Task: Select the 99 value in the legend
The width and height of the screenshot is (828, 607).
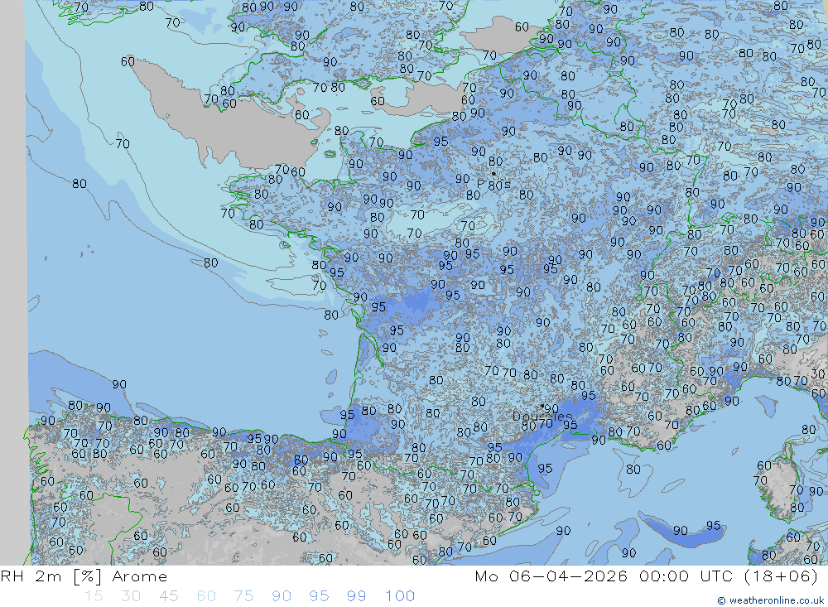Action: (x=356, y=596)
